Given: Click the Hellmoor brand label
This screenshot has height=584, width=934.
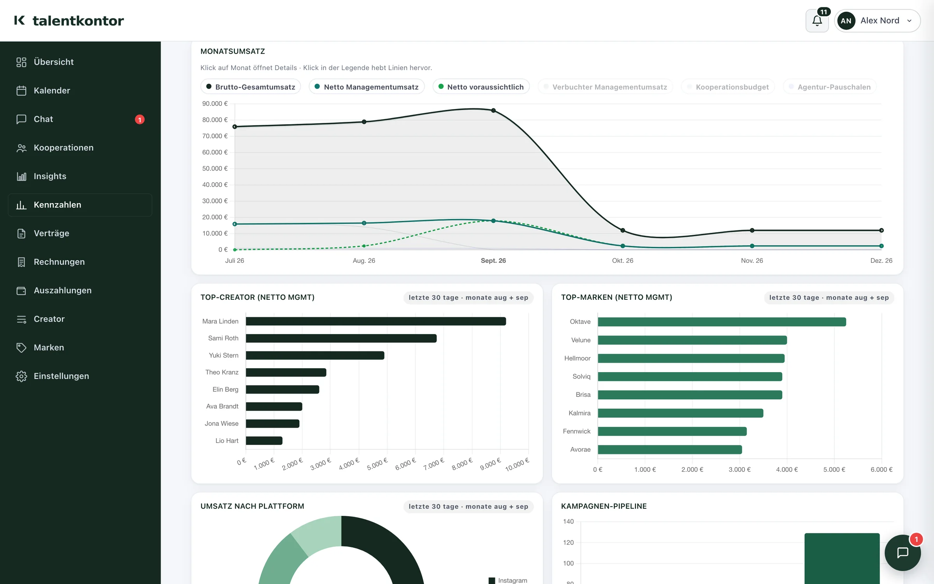Looking at the screenshot, I should pyautogui.click(x=578, y=358).
